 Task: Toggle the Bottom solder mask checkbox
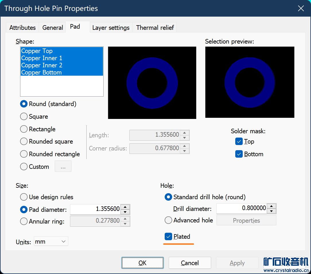239,154
